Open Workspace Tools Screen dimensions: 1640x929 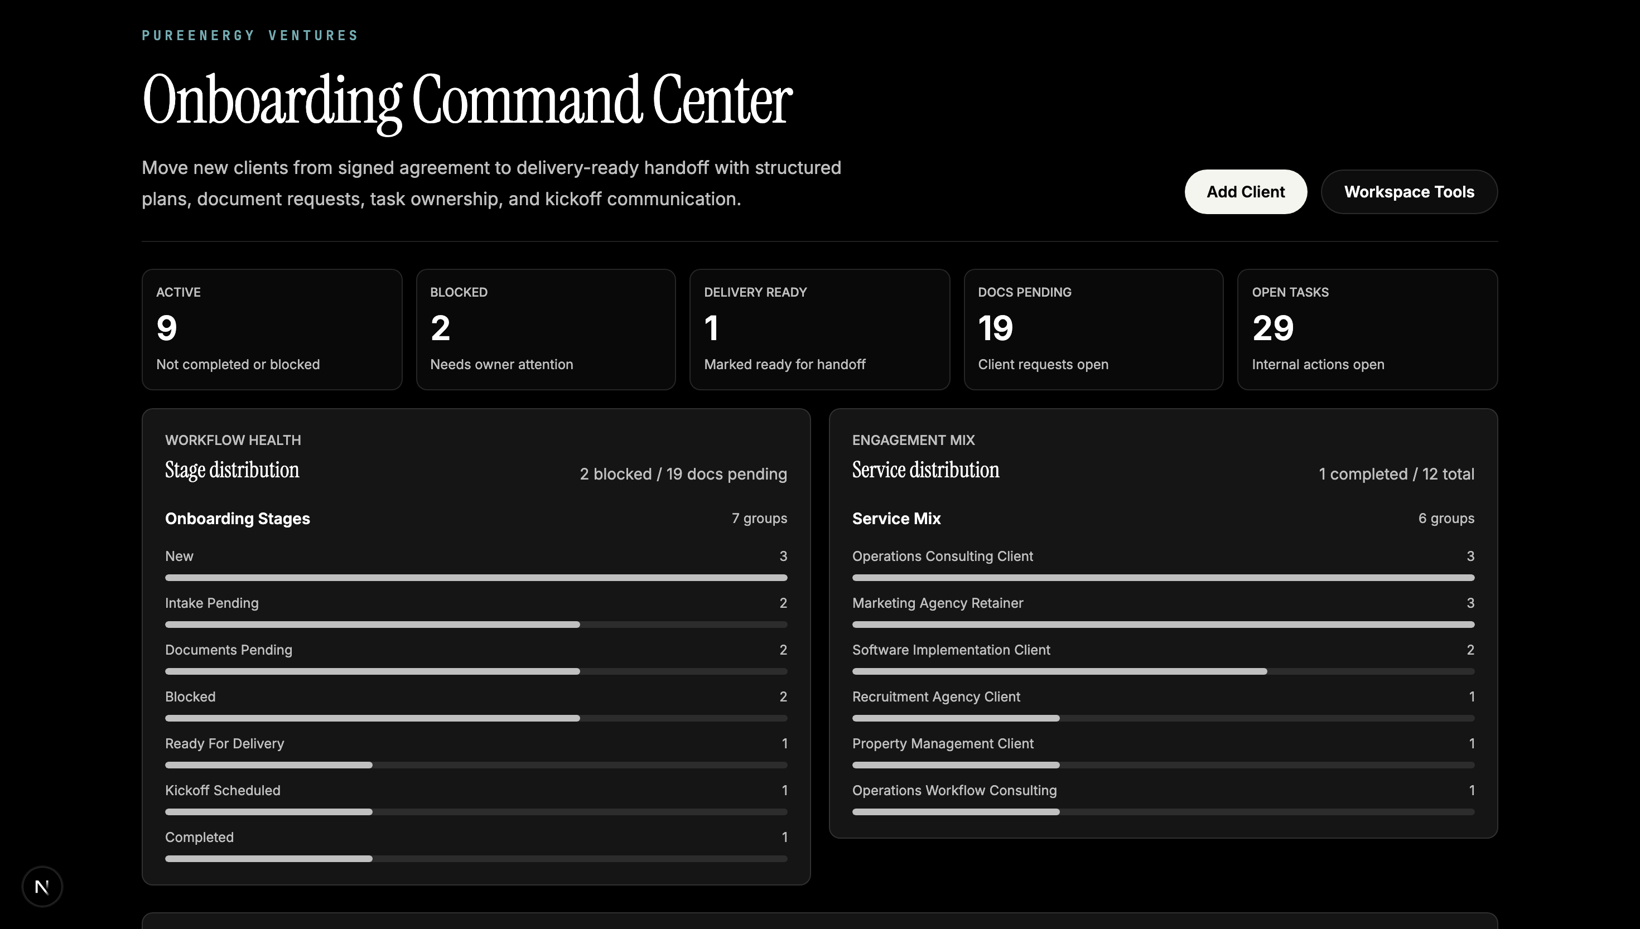pyautogui.click(x=1409, y=191)
